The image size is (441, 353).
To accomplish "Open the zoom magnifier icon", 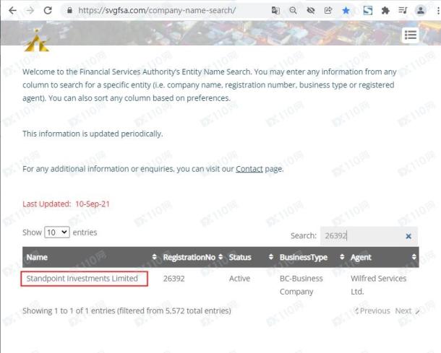I will pyautogui.click(x=293, y=11).
